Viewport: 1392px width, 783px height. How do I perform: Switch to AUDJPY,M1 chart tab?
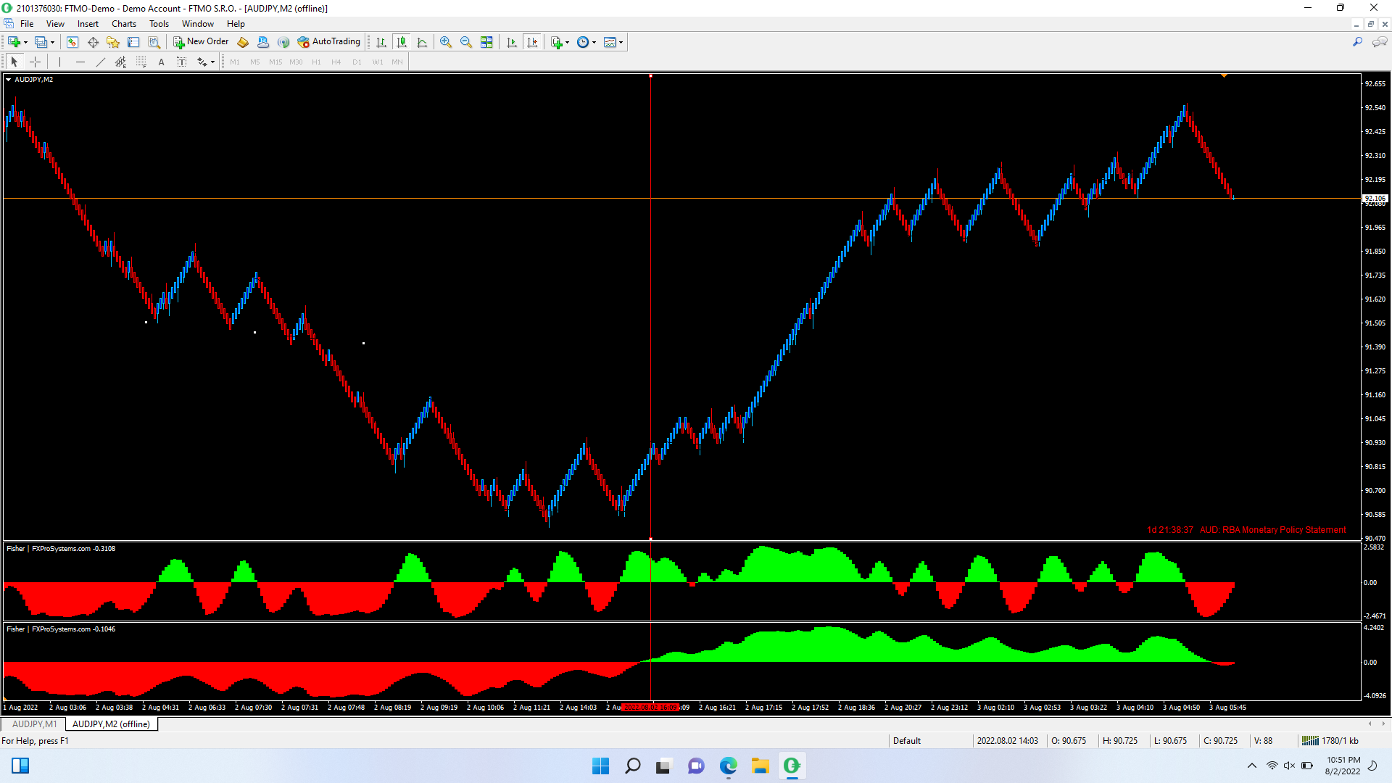pyautogui.click(x=34, y=724)
